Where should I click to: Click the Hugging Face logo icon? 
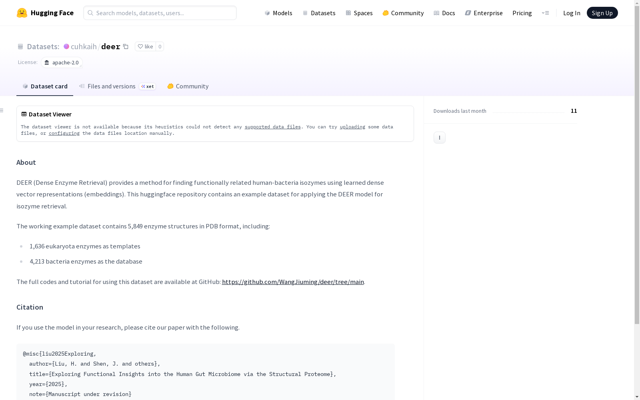point(22,13)
